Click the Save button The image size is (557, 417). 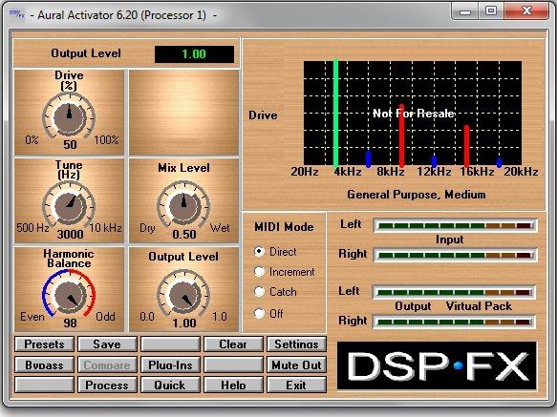[x=107, y=344]
